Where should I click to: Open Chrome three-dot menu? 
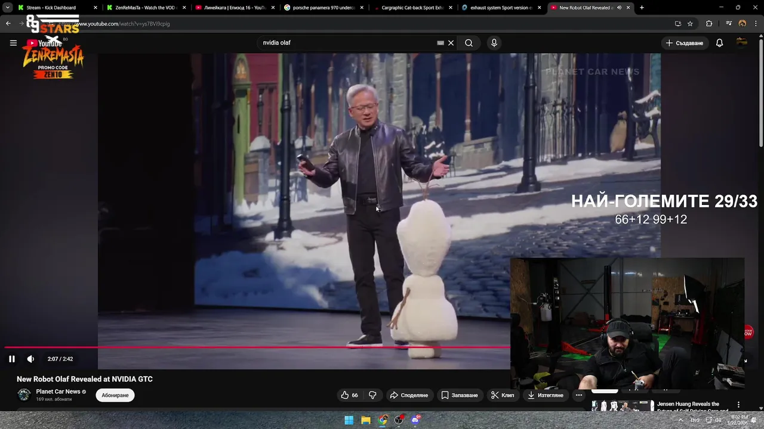click(x=756, y=24)
